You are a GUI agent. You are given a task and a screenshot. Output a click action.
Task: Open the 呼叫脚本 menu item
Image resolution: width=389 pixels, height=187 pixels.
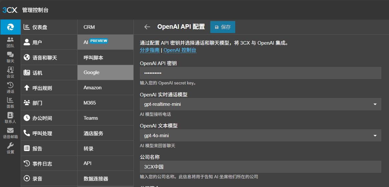(105, 57)
